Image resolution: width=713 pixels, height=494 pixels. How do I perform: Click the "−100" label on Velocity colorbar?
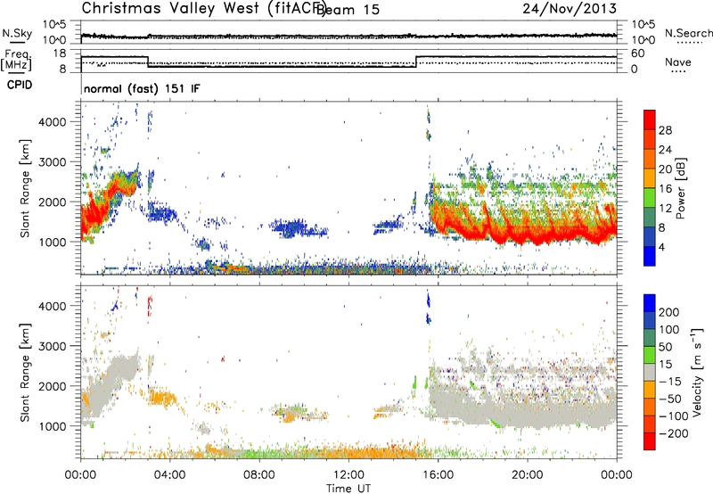point(672,416)
